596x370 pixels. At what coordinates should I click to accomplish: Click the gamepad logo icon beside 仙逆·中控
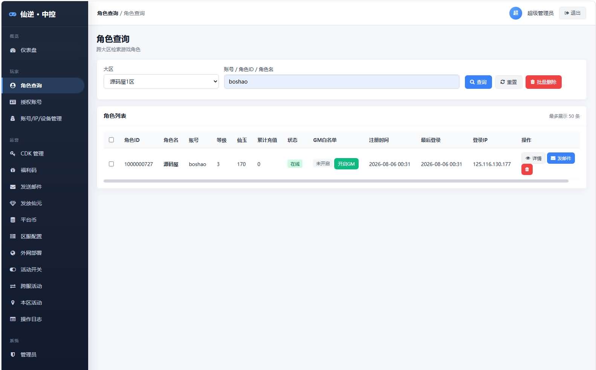coord(12,14)
